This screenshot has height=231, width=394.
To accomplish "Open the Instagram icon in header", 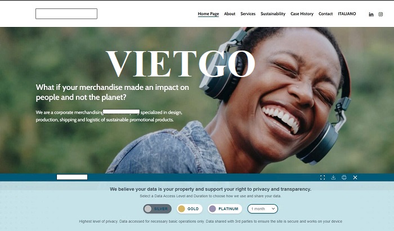I will point(380,14).
